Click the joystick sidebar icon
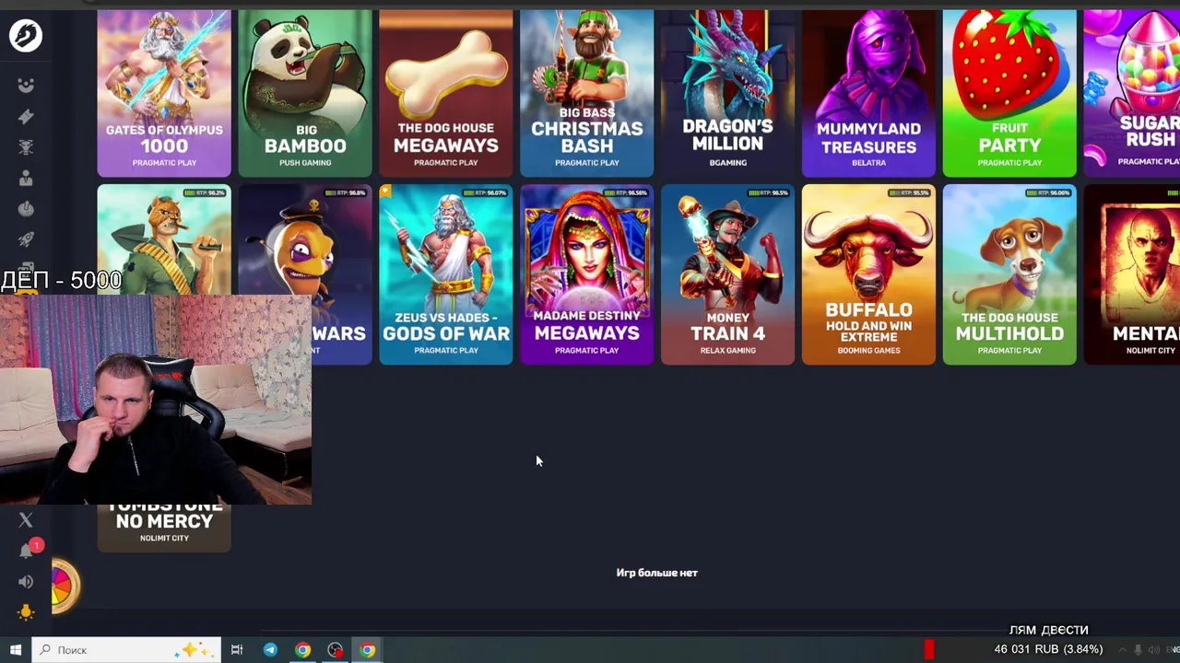 tap(26, 209)
